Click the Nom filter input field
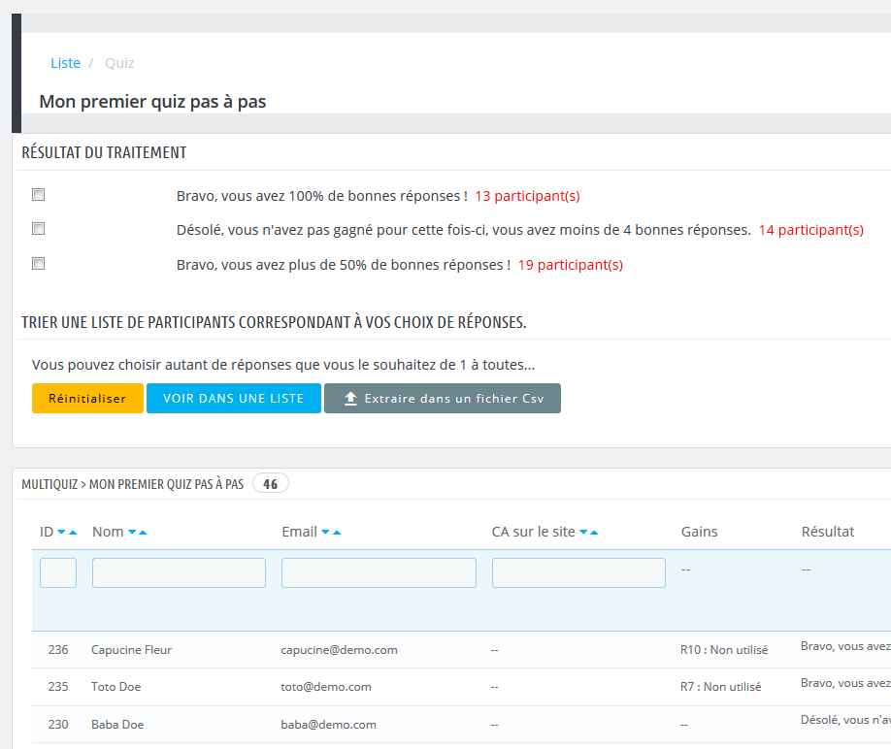 pos(179,572)
